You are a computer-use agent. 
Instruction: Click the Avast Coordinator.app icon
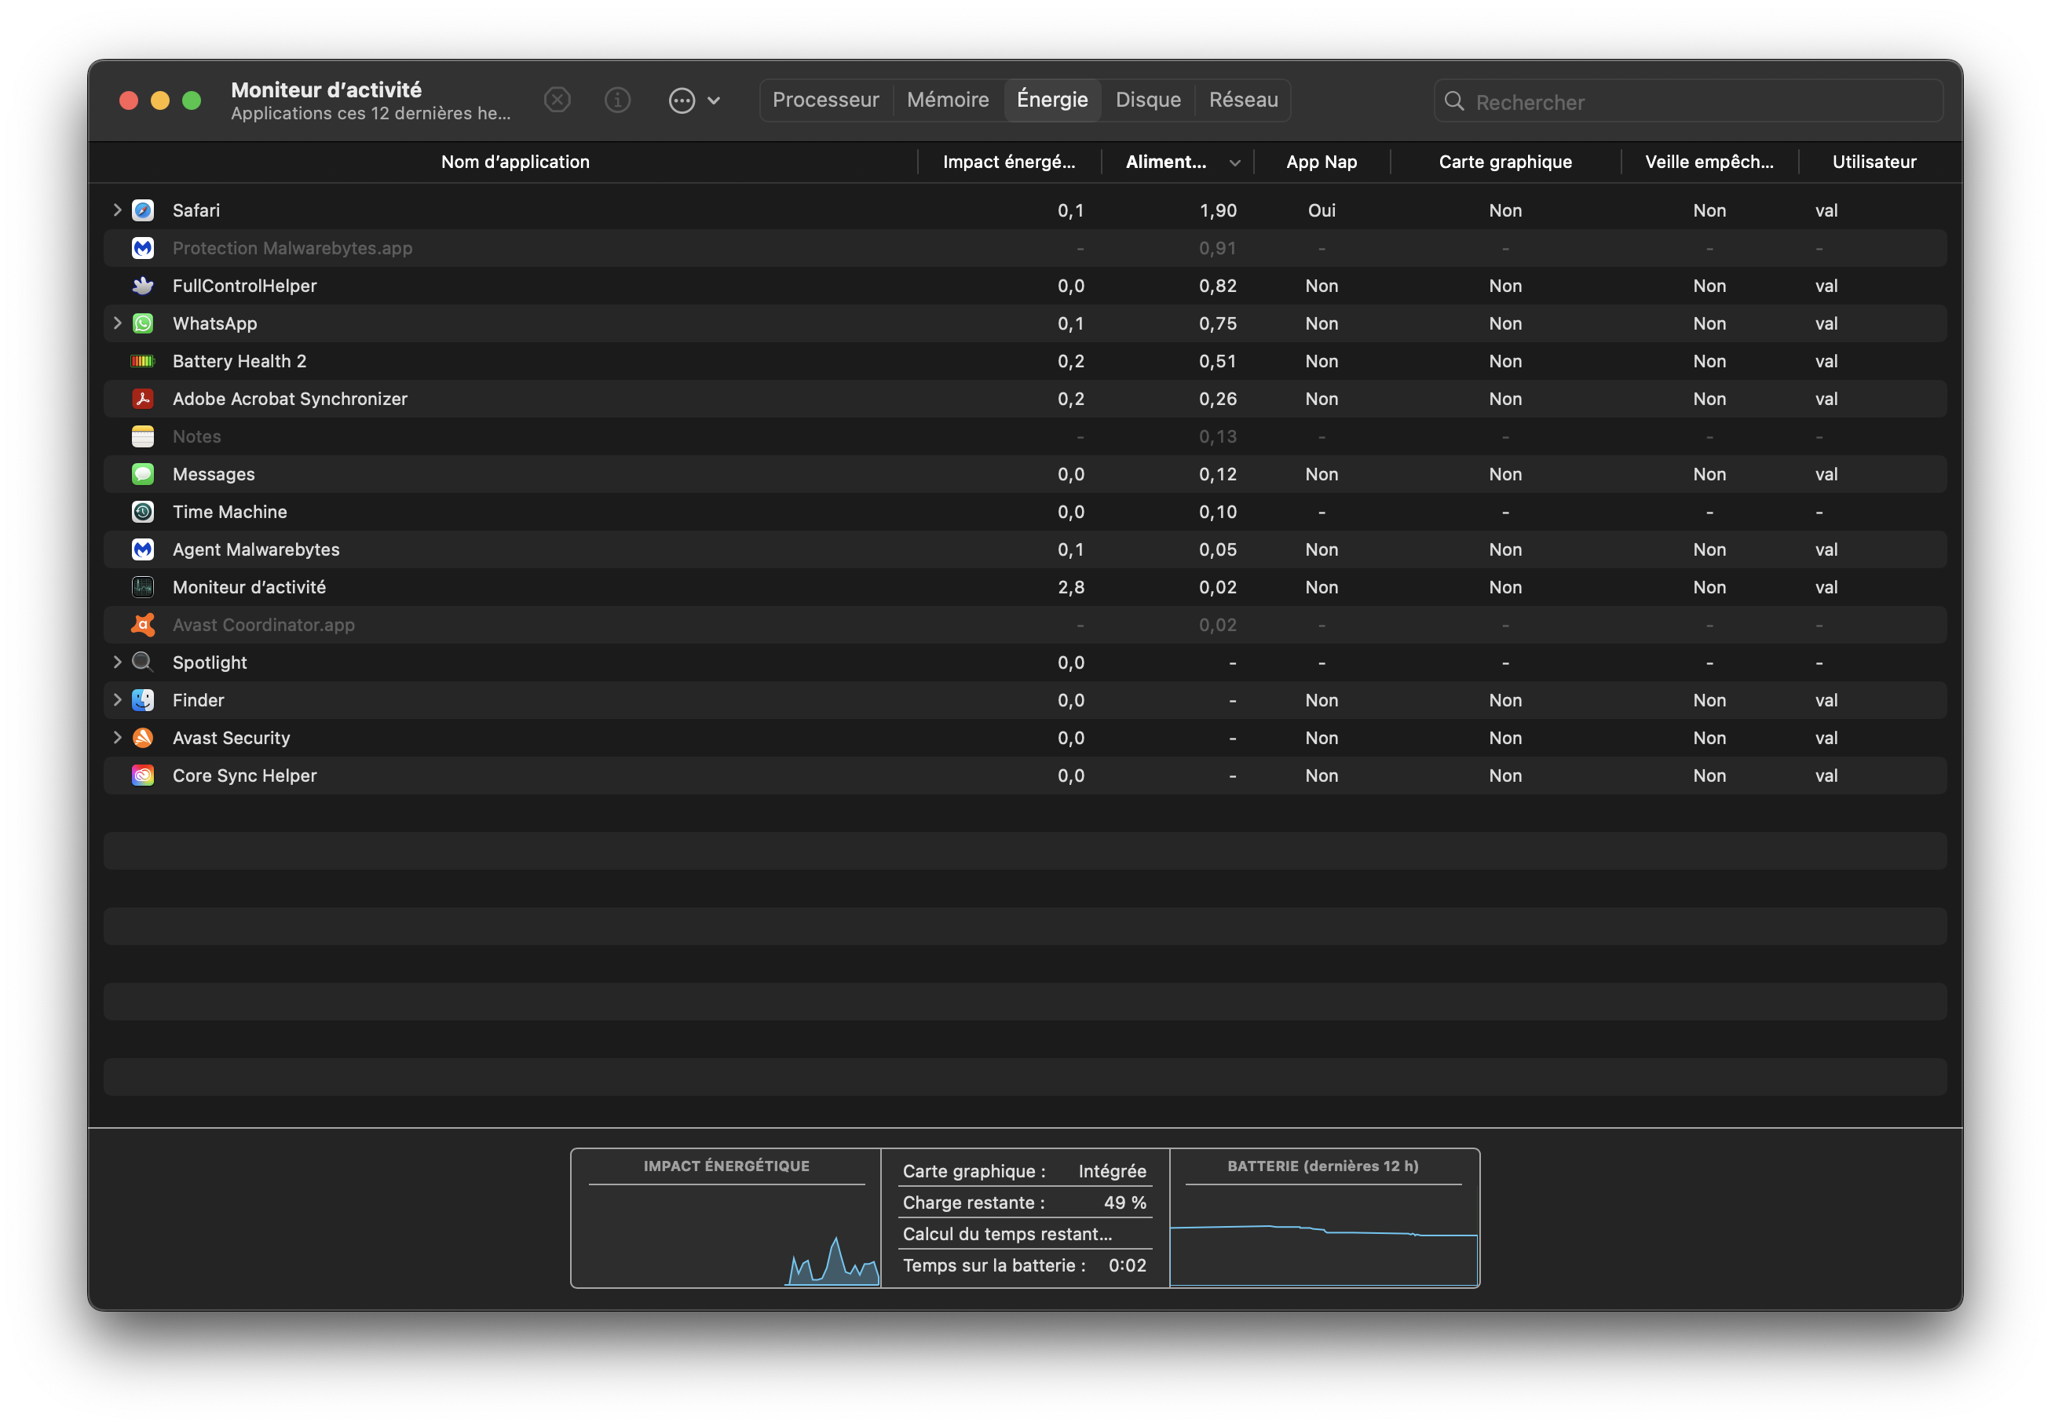(143, 625)
